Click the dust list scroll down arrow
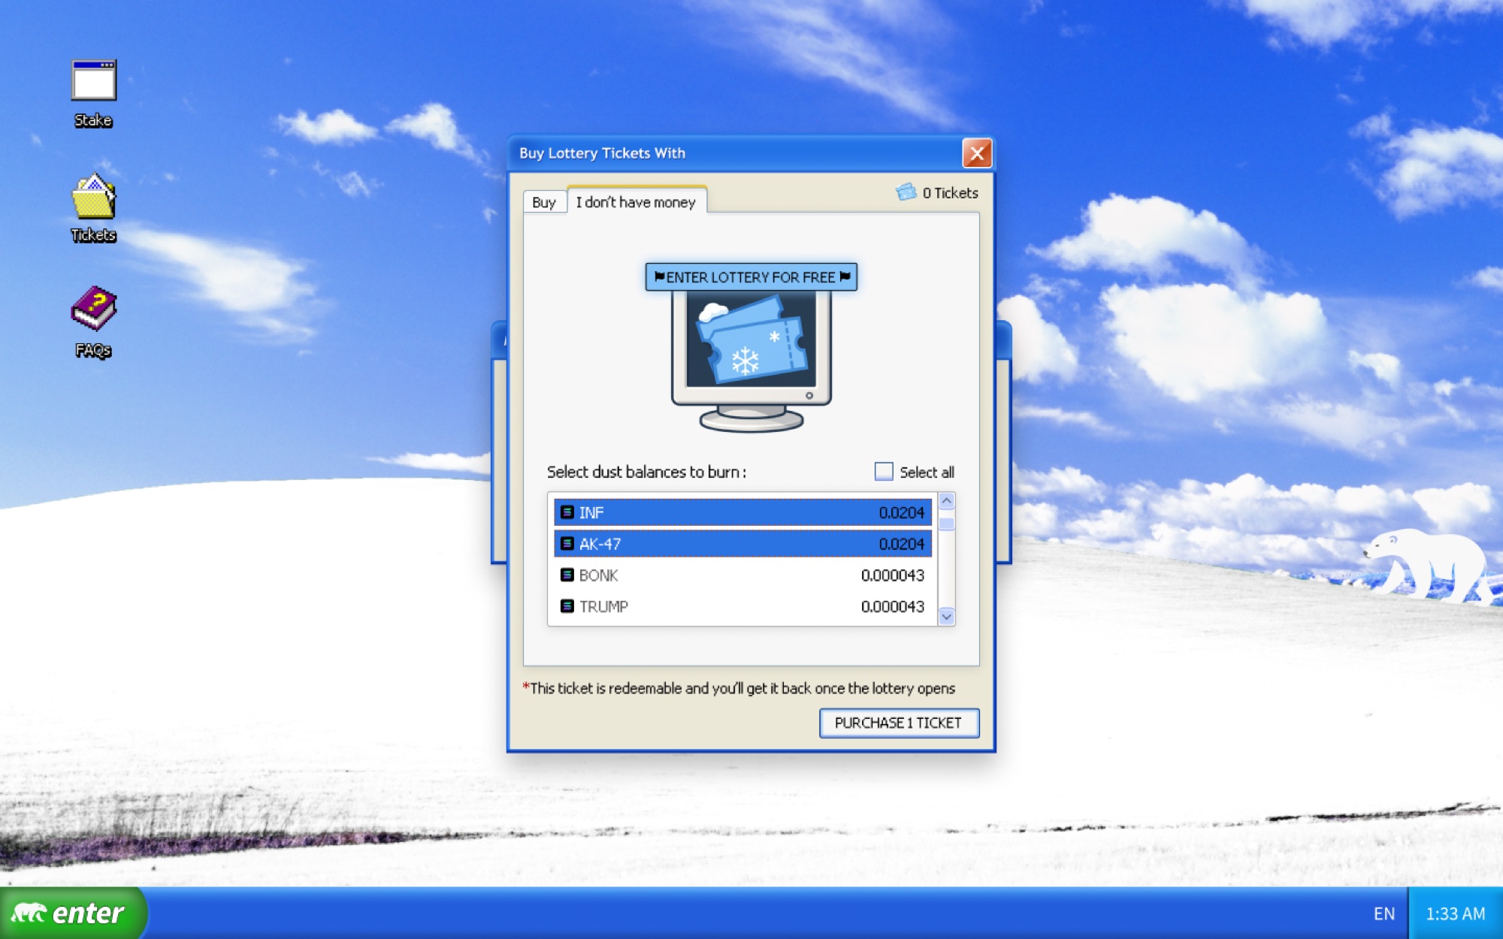This screenshot has width=1503, height=939. coord(947,617)
